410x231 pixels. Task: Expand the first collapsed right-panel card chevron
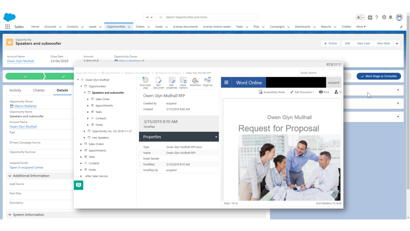click(x=398, y=90)
